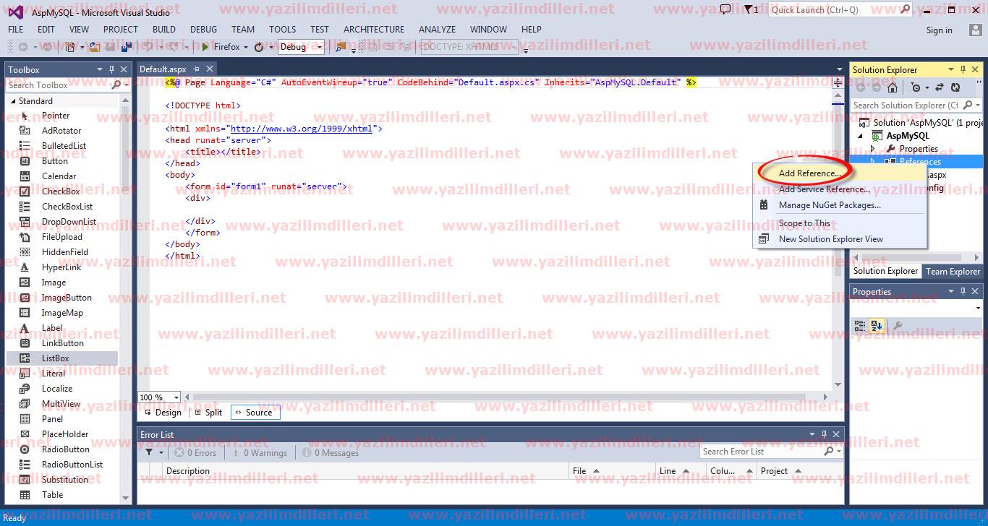Viewport: 988px width, 526px height.
Task: Open Toolbox window position dropdown arrow
Action: pos(100,69)
